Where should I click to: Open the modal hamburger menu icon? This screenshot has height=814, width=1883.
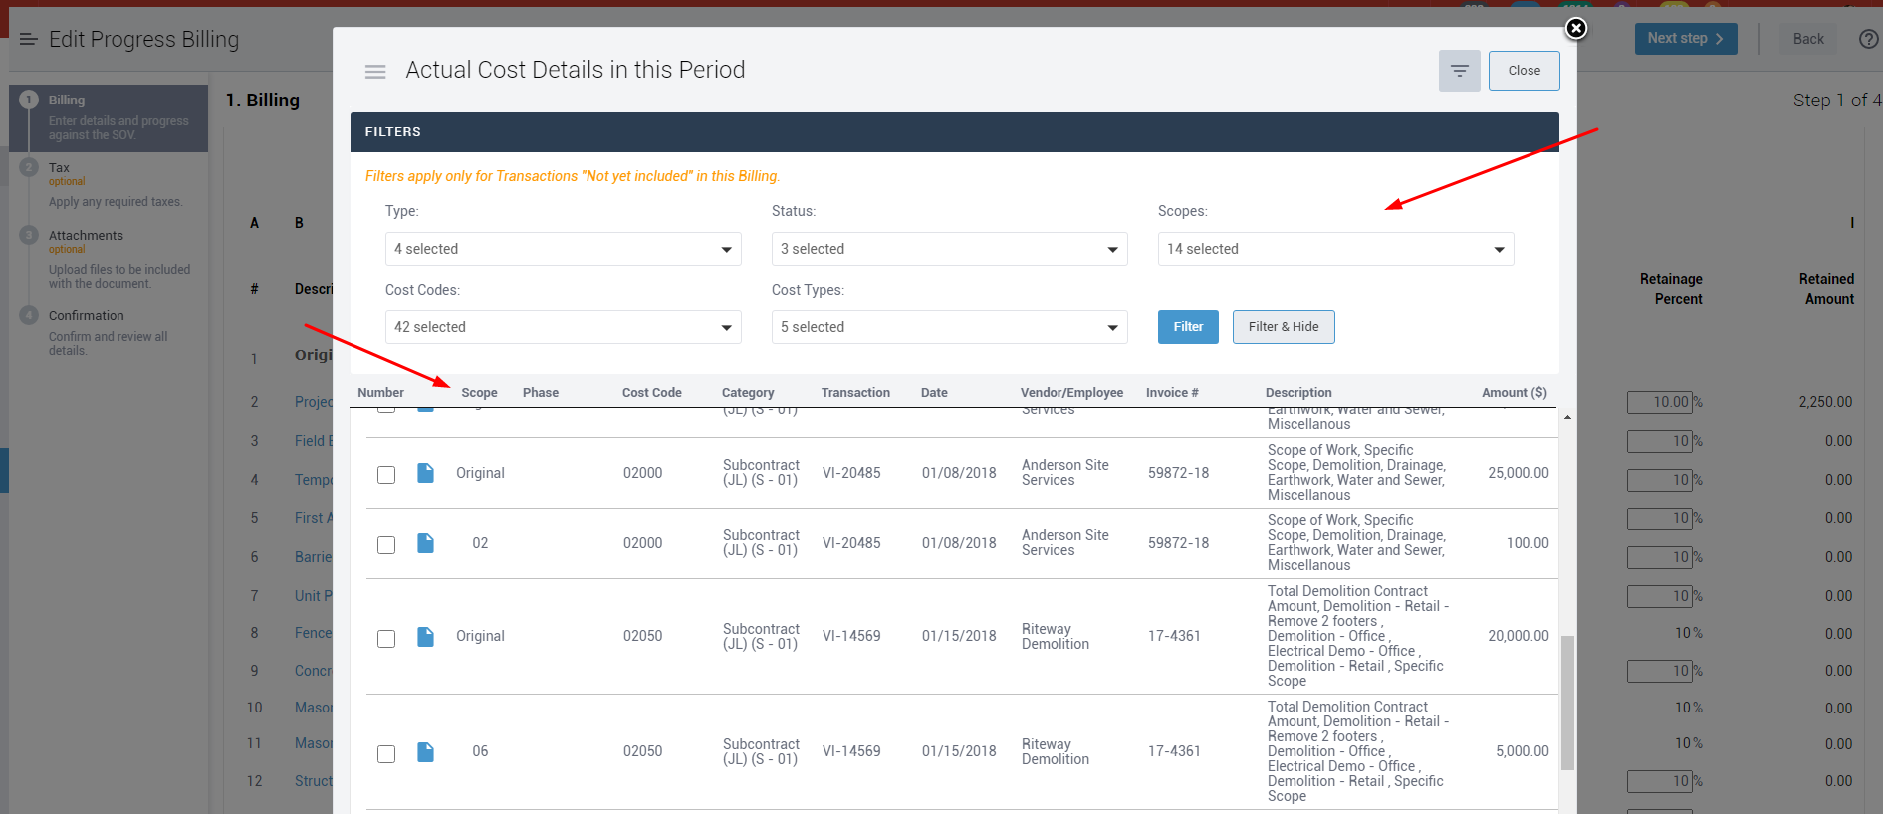coord(375,72)
